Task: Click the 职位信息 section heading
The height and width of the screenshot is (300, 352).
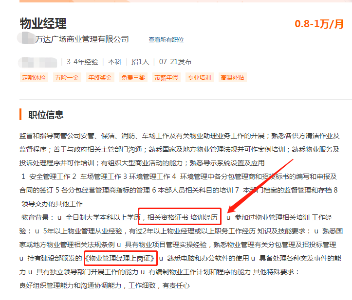Action: 46,115
